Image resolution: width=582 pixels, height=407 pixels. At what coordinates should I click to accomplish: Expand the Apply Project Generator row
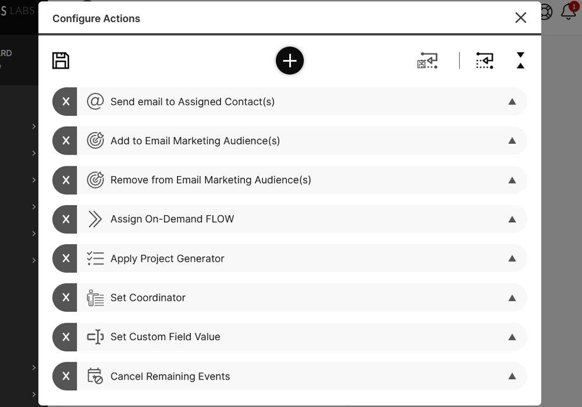click(512, 259)
